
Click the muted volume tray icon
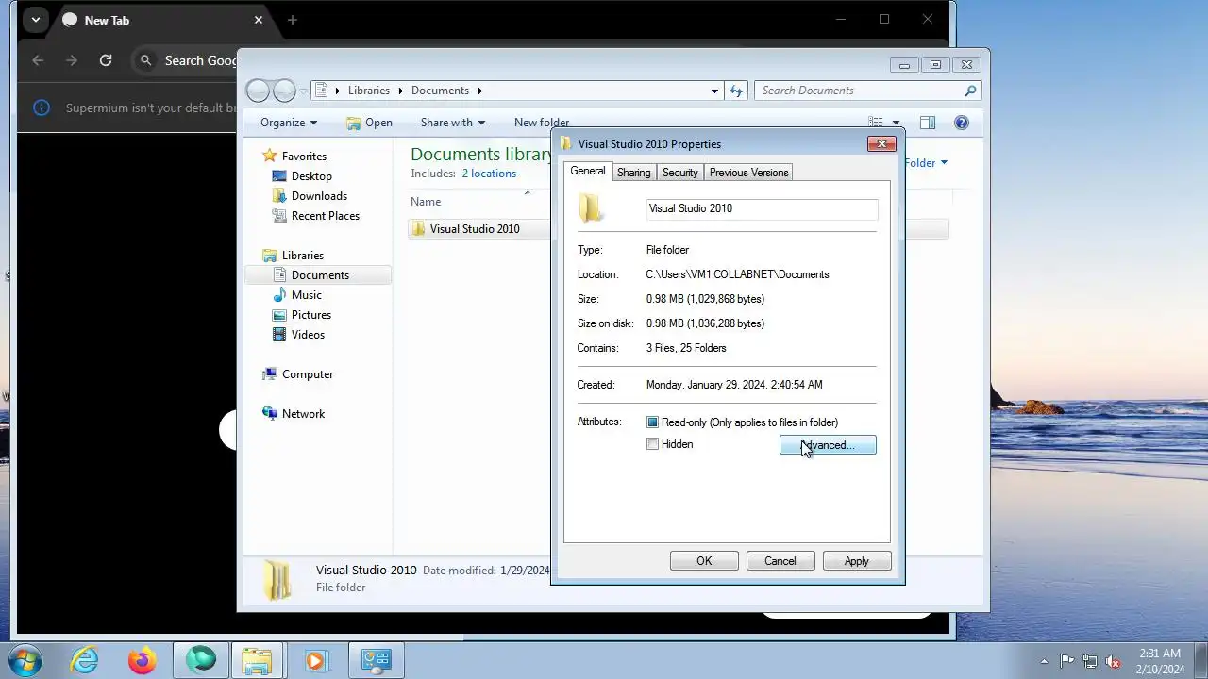pyautogui.click(x=1114, y=661)
